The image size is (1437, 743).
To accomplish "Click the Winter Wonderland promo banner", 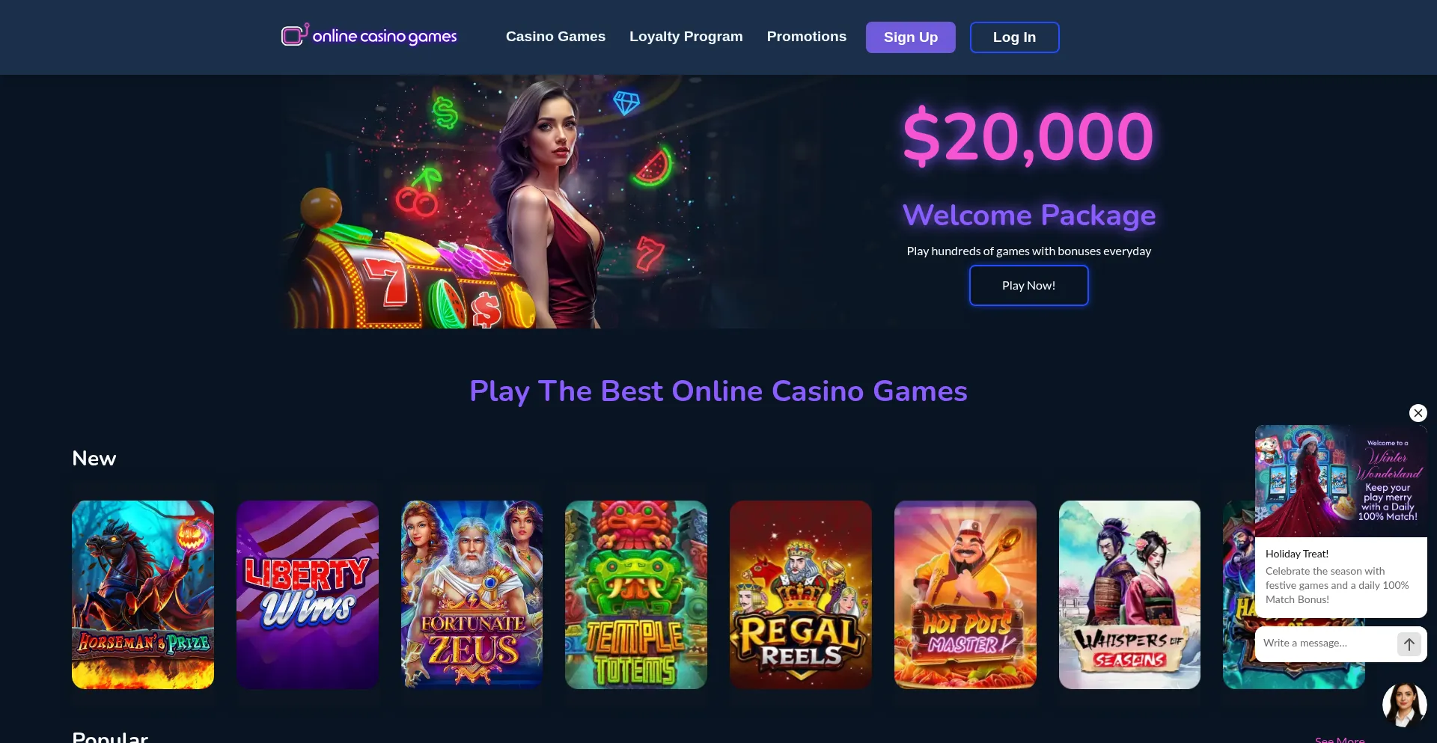I will [1340, 481].
